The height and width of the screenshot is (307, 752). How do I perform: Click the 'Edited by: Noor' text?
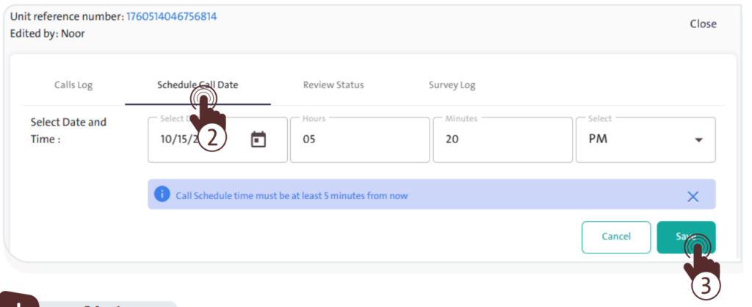click(48, 34)
